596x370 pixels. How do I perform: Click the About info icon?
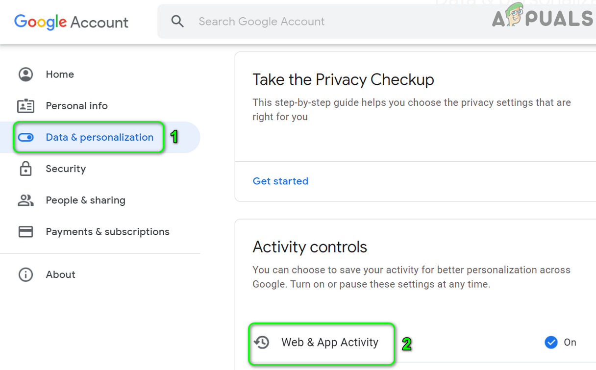click(25, 274)
